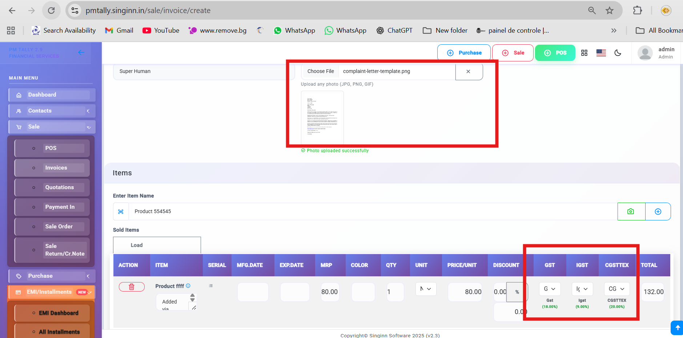The width and height of the screenshot is (683, 338).
Task: Collapse sidebar using the back arrow icon
Action: click(x=81, y=53)
